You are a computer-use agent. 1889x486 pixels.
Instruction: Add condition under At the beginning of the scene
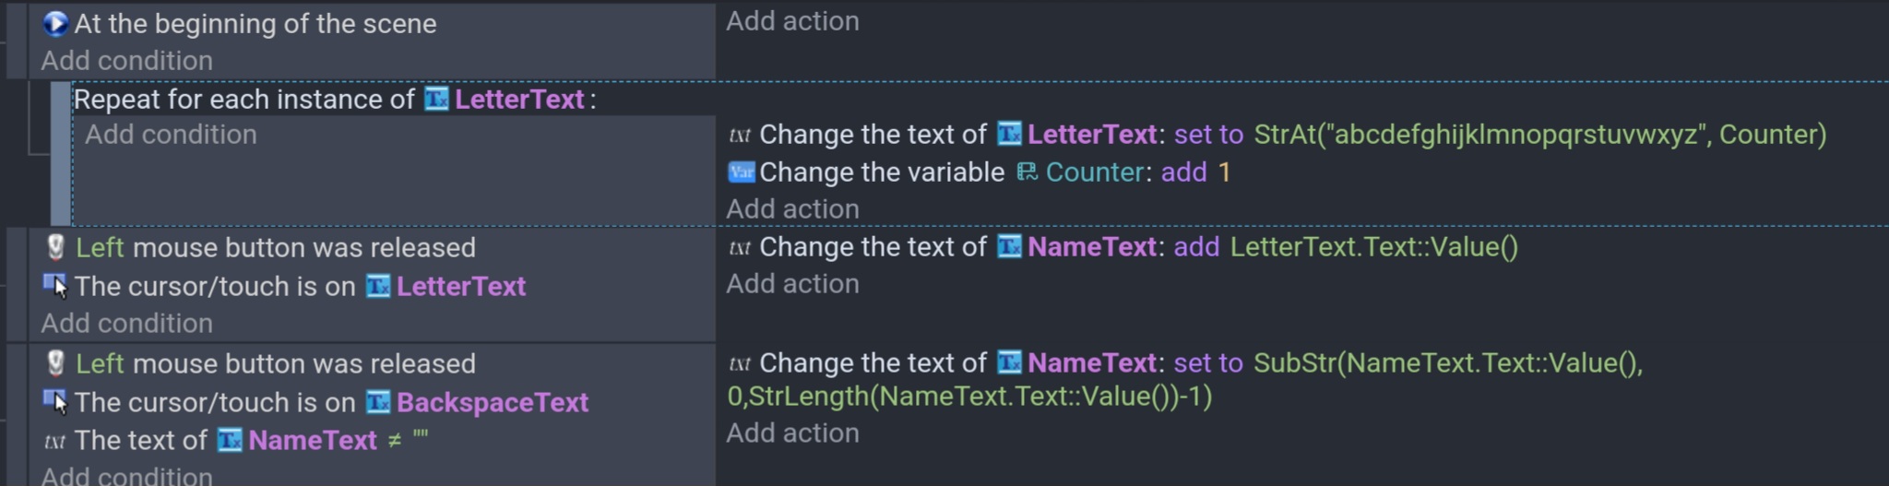point(126,61)
